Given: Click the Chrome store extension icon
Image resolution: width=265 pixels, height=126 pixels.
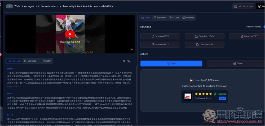Looking at the screenshot, I should pos(188,96).
